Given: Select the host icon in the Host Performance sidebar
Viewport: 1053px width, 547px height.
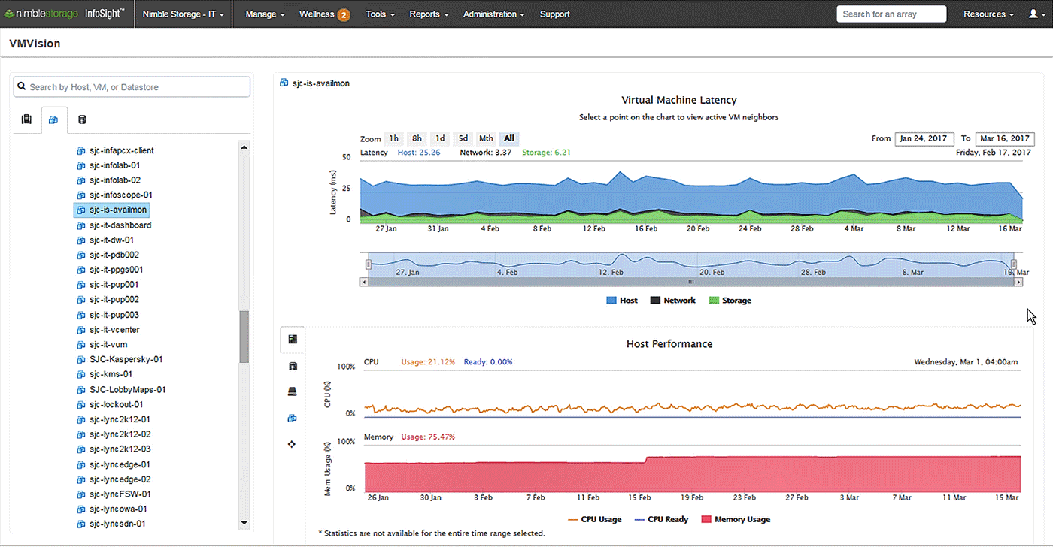Looking at the screenshot, I should pos(293,340).
